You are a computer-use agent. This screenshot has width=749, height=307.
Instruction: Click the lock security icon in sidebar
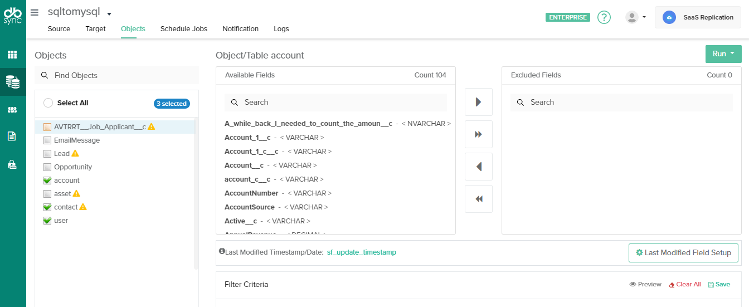point(12,164)
